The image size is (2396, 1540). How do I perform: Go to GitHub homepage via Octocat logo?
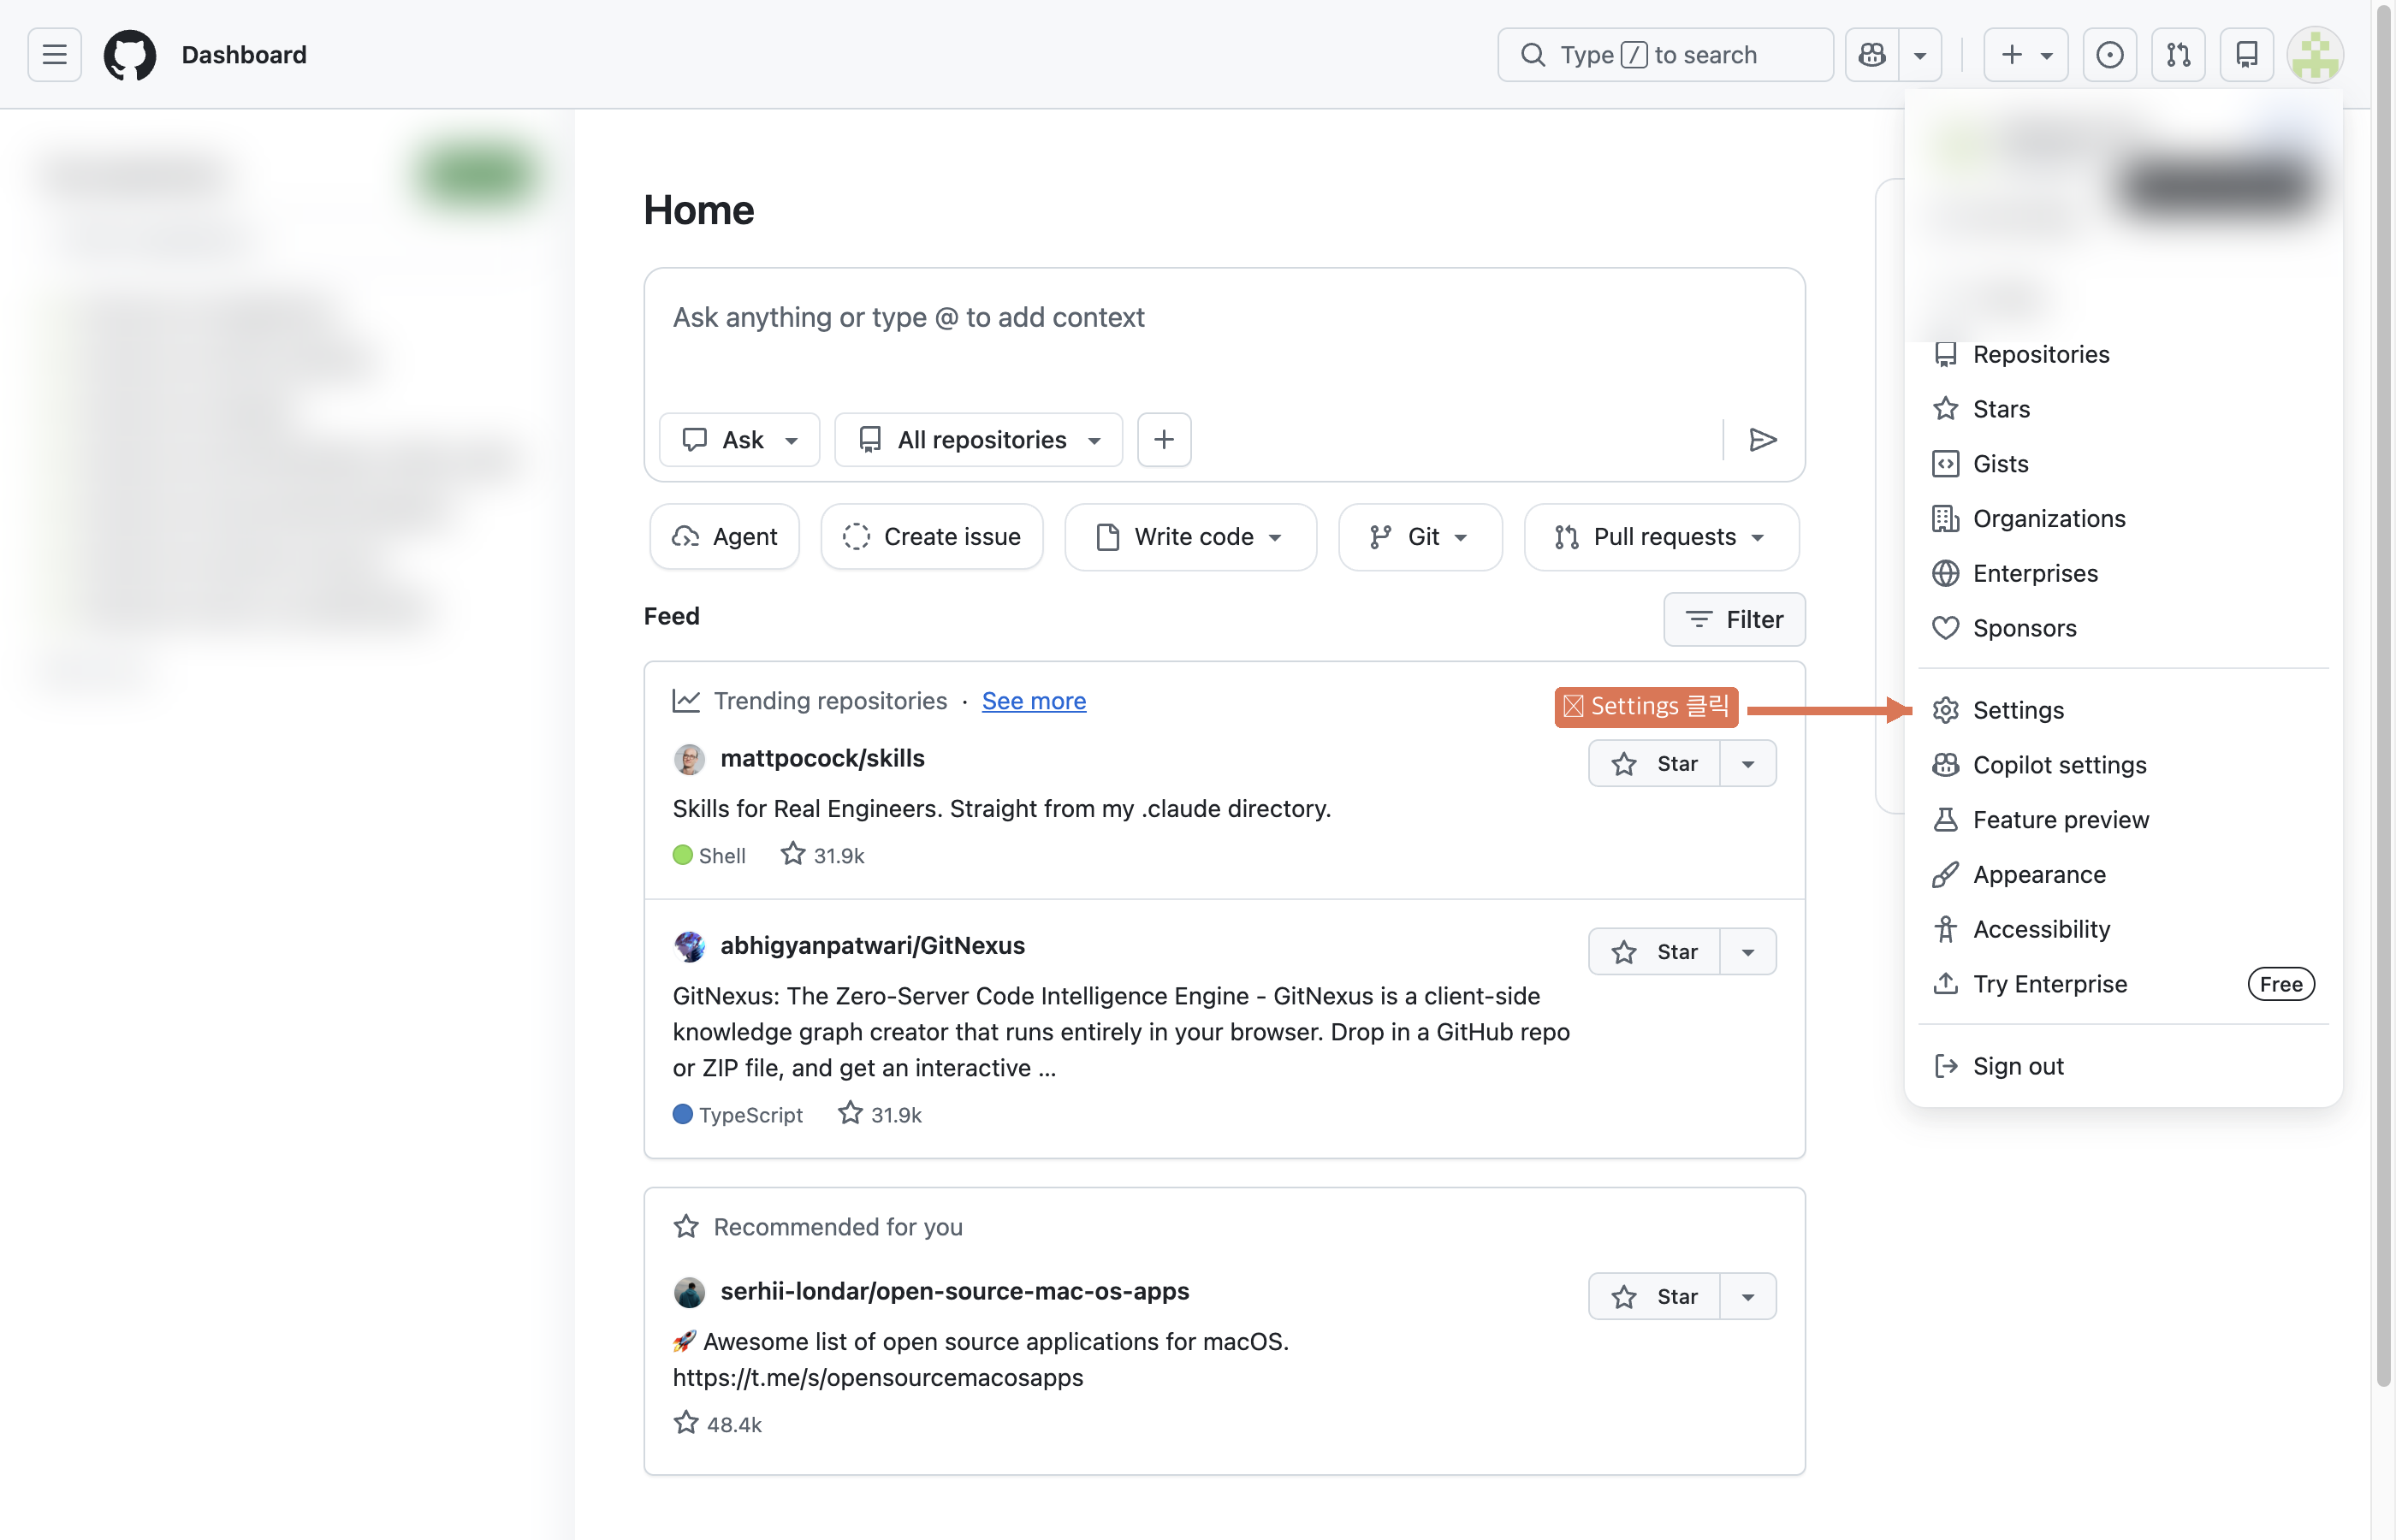tap(130, 54)
